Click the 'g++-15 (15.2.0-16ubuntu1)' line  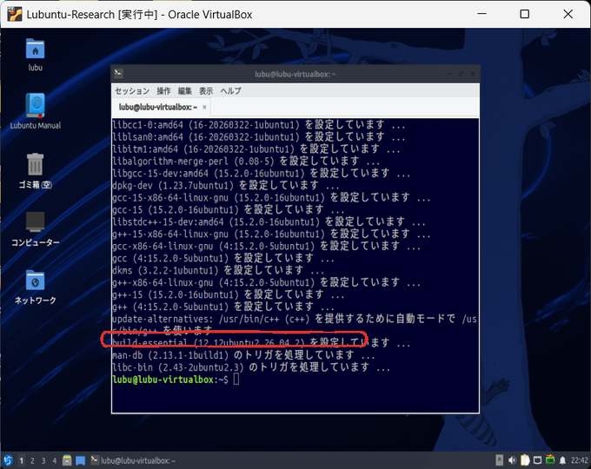(x=229, y=294)
